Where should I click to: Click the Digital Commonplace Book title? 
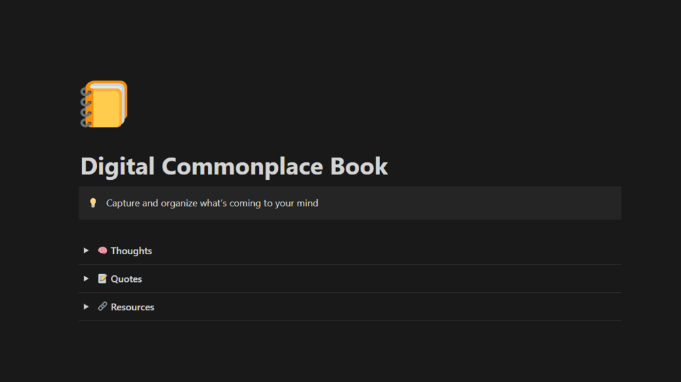tap(234, 166)
